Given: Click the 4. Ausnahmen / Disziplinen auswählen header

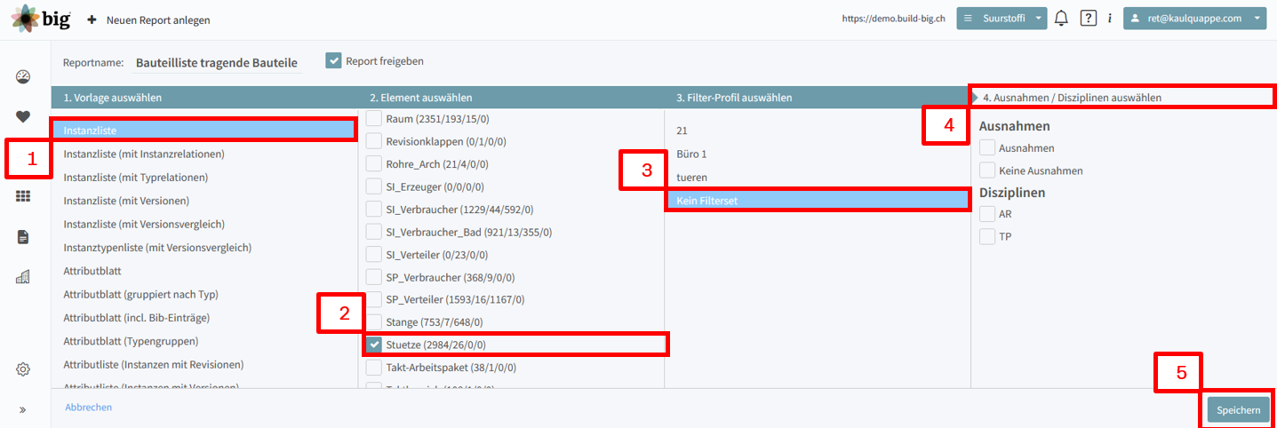Looking at the screenshot, I should point(1123,98).
